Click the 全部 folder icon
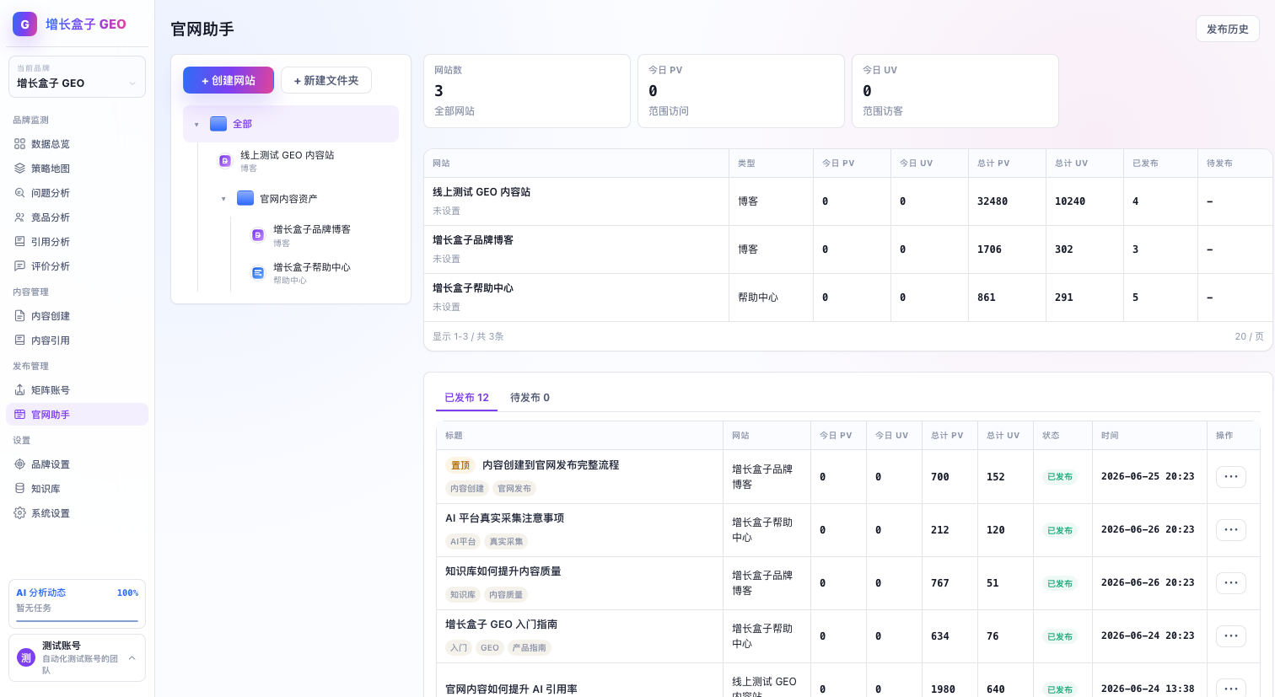This screenshot has height=697, width=1275. click(218, 124)
